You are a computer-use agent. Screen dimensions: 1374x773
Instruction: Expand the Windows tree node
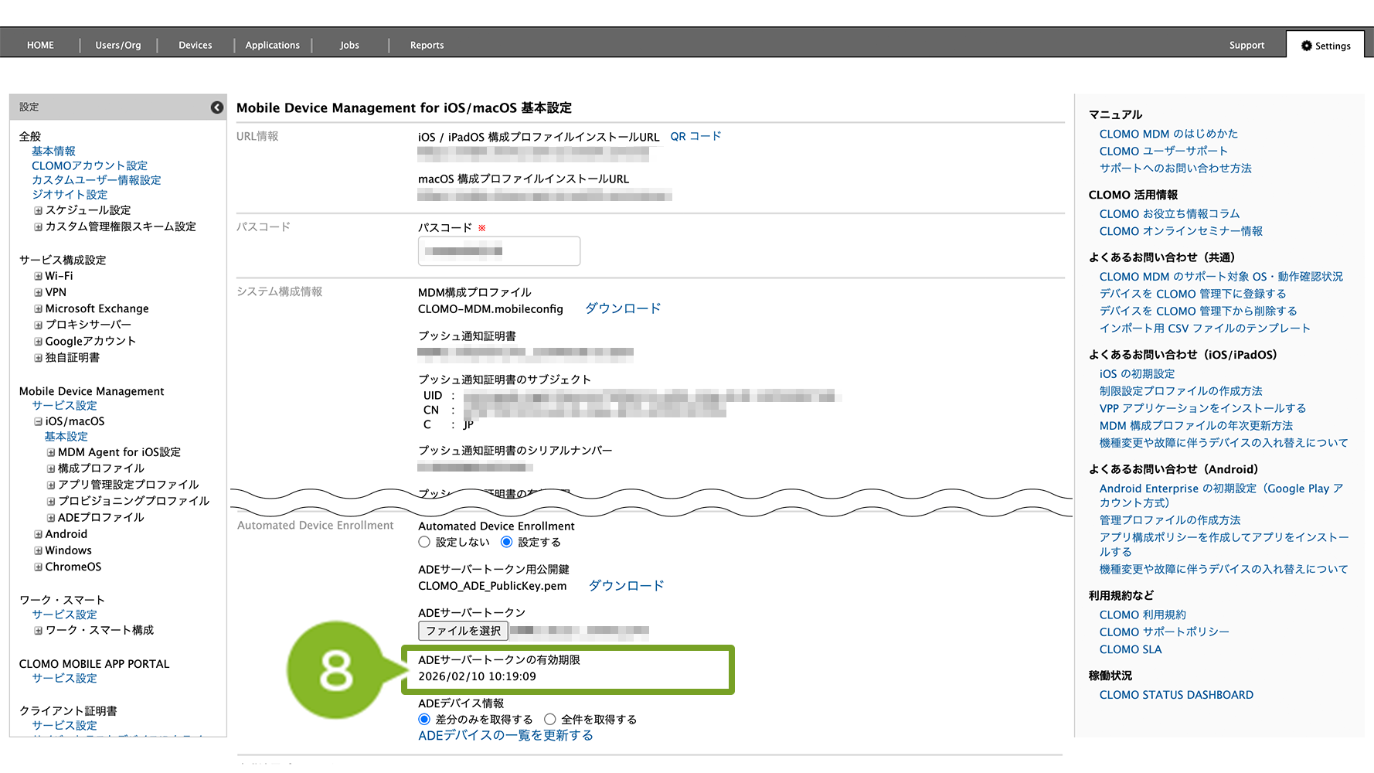pyautogui.click(x=38, y=550)
